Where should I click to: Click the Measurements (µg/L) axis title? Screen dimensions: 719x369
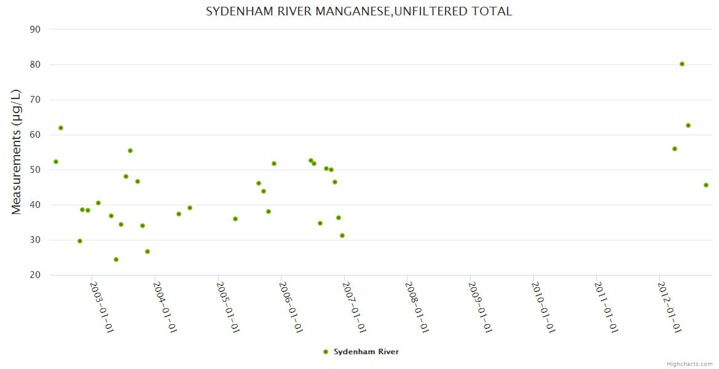[x=17, y=152]
